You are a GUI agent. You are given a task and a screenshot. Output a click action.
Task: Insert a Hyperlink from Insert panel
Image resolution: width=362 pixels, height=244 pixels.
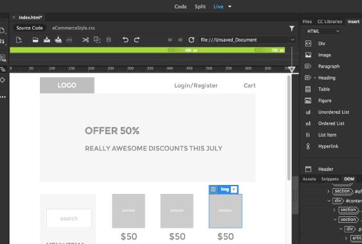[322, 146]
